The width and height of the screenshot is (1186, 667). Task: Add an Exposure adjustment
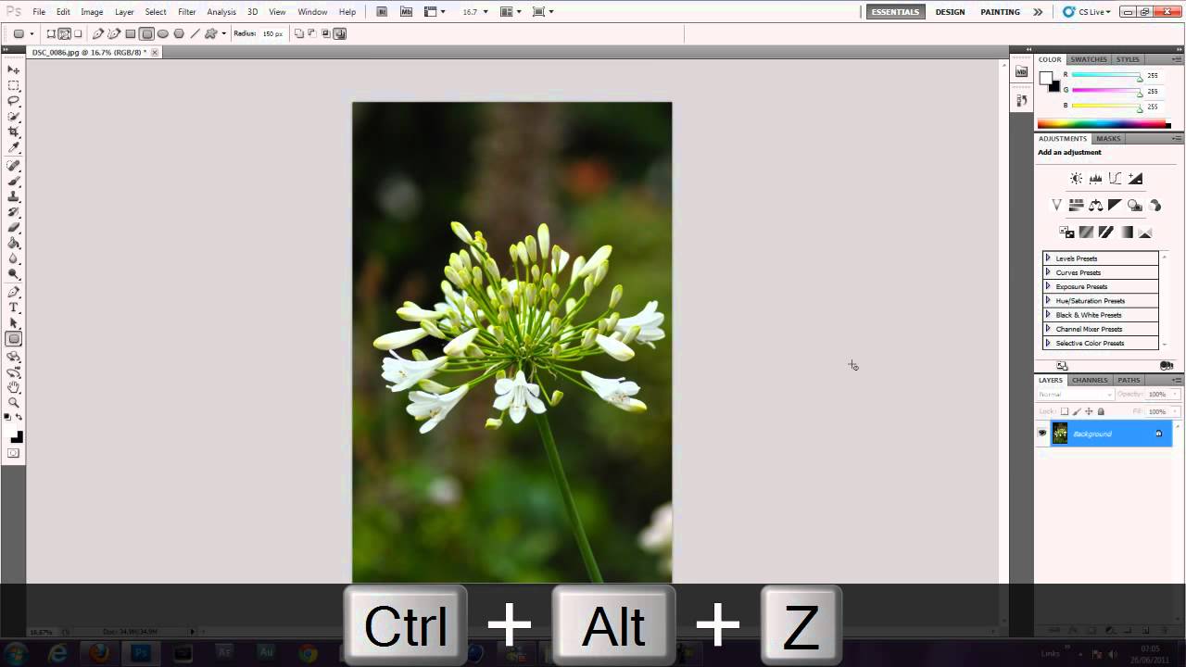(1135, 179)
